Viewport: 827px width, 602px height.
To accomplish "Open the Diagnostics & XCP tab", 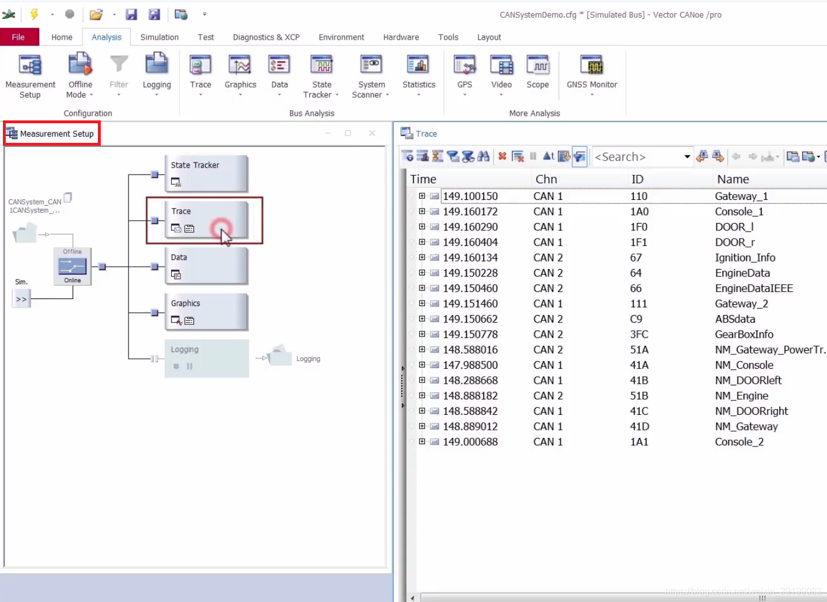I will (266, 37).
